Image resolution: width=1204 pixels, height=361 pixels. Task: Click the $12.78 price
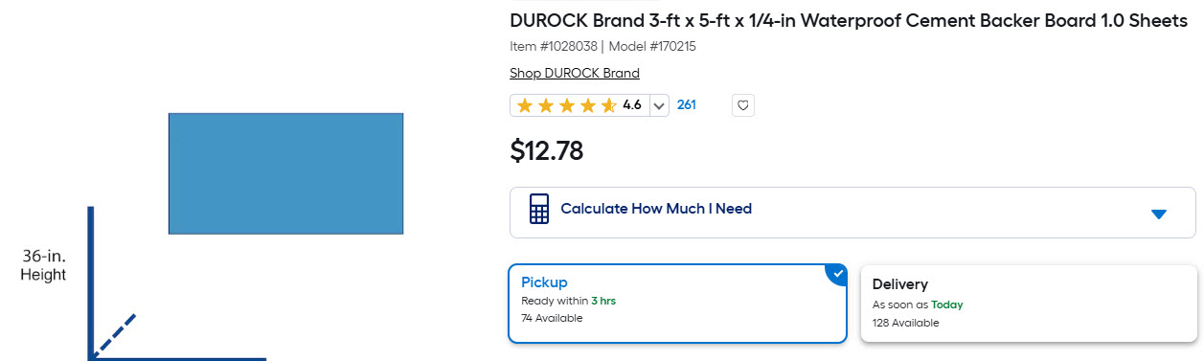pyautogui.click(x=547, y=150)
